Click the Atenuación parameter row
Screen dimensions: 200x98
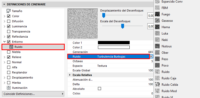110,80
